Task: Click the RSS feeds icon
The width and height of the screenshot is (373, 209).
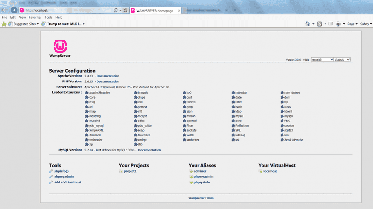Action: tap(319, 23)
